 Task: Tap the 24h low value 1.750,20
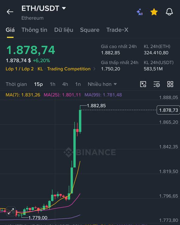[111, 69]
